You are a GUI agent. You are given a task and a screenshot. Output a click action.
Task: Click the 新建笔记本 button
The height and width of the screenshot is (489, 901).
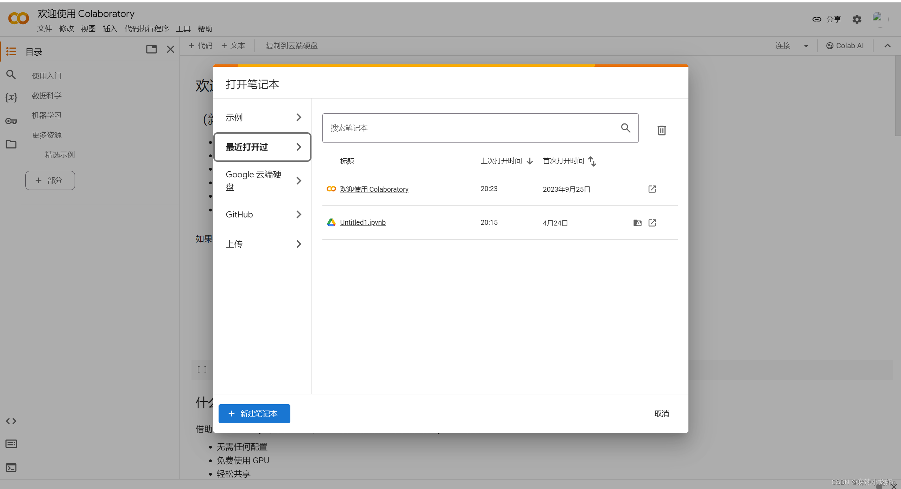tap(254, 414)
